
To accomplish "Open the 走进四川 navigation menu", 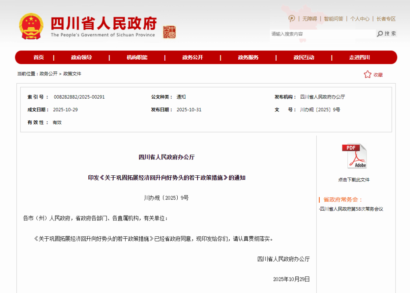I will (359, 57).
